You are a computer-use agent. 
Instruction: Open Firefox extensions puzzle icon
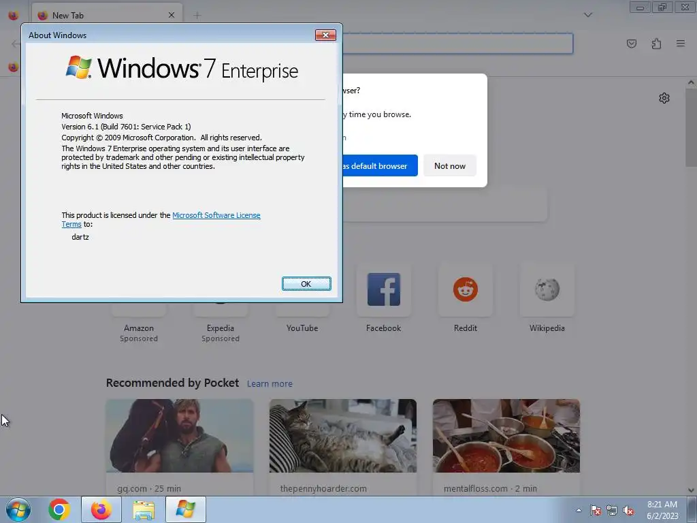pyautogui.click(x=656, y=44)
